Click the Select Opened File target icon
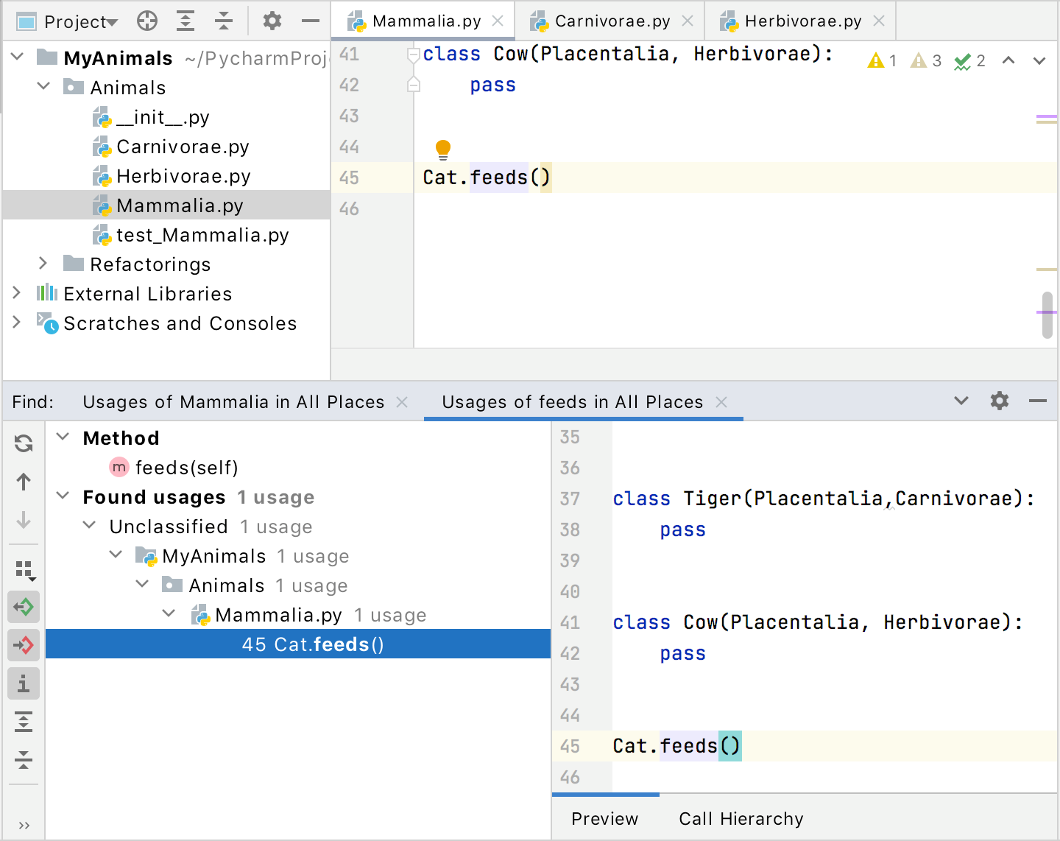This screenshot has height=841, width=1060. (147, 21)
